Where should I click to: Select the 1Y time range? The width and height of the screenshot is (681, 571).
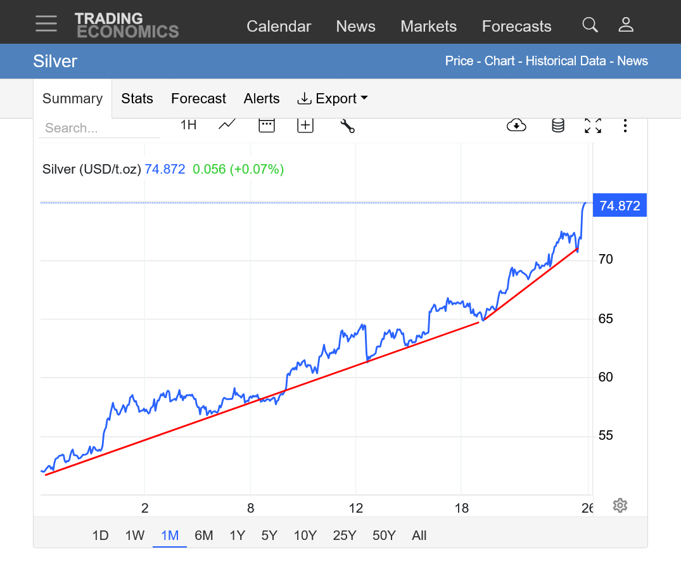(x=237, y=536)
